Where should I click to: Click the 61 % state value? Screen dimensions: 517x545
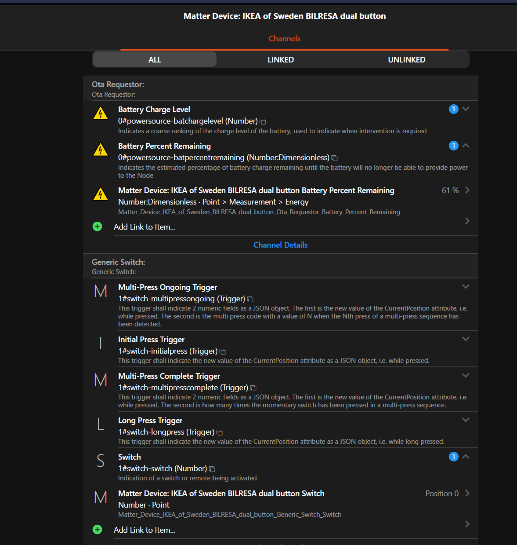(x=450, y=190)
